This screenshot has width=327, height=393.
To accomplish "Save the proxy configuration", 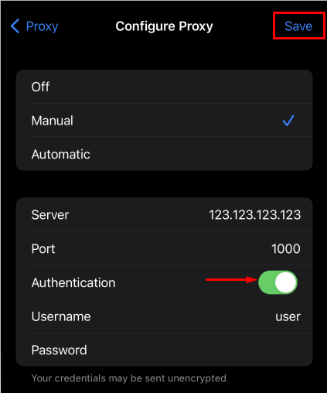I will 298,26.
